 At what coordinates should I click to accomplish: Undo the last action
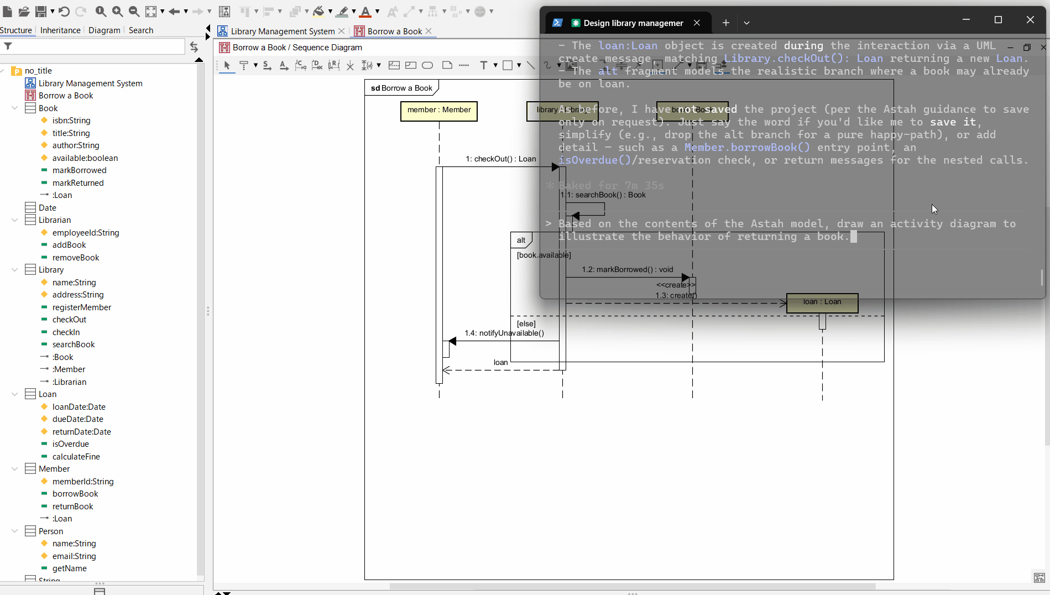coord(64,11)
